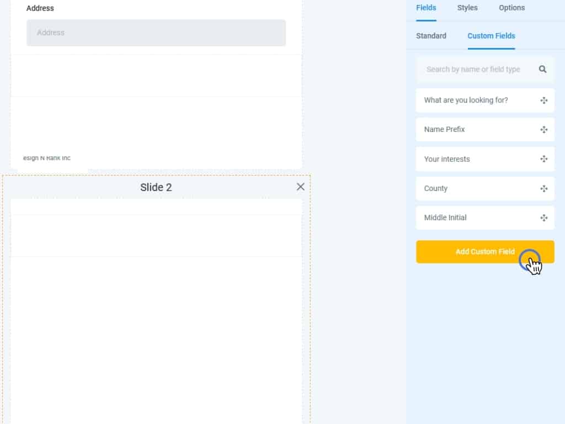Image resolution: width=565 pixels, height=424 pixels.
Task: Open the Options tab
Action: point(511,8)
